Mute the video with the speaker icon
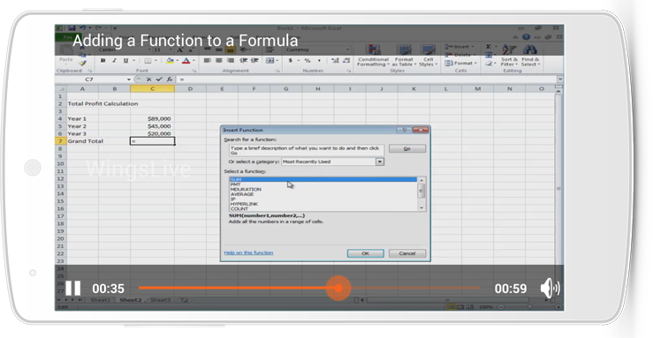 tap(550, 288)
